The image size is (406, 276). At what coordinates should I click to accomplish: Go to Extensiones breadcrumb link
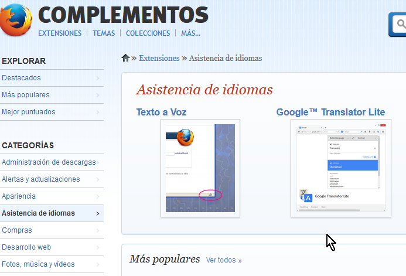pos(159,58)
